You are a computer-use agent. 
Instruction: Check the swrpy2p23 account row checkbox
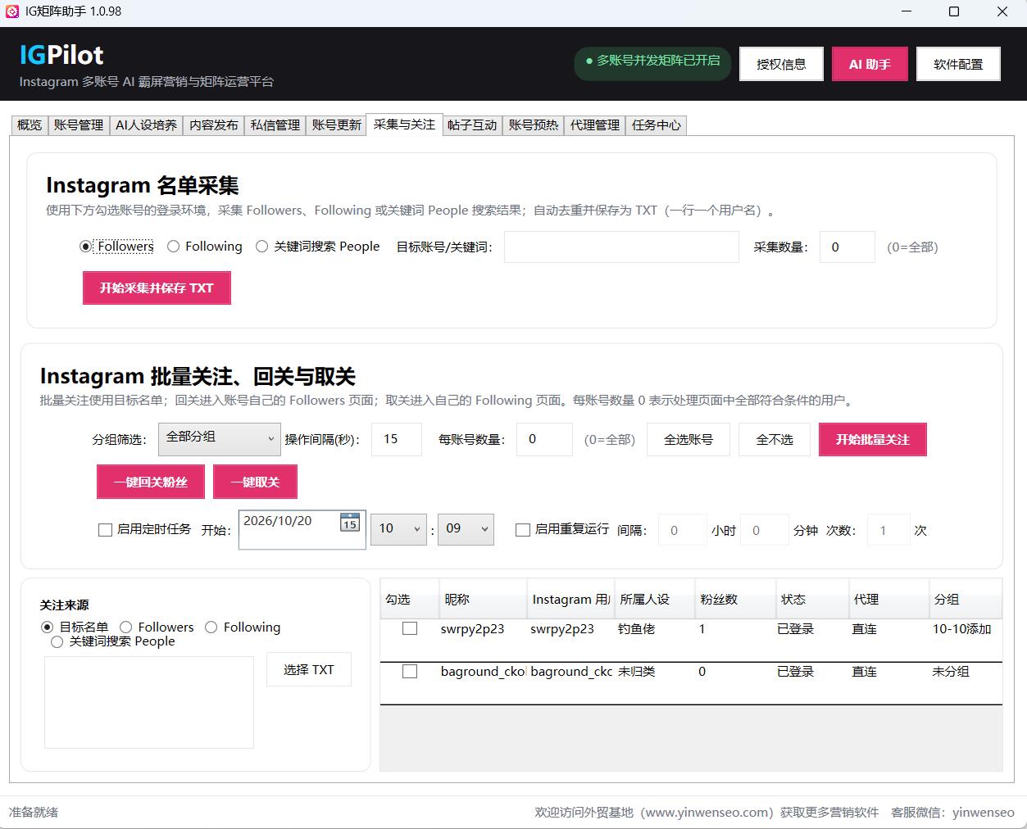point(410,629)
